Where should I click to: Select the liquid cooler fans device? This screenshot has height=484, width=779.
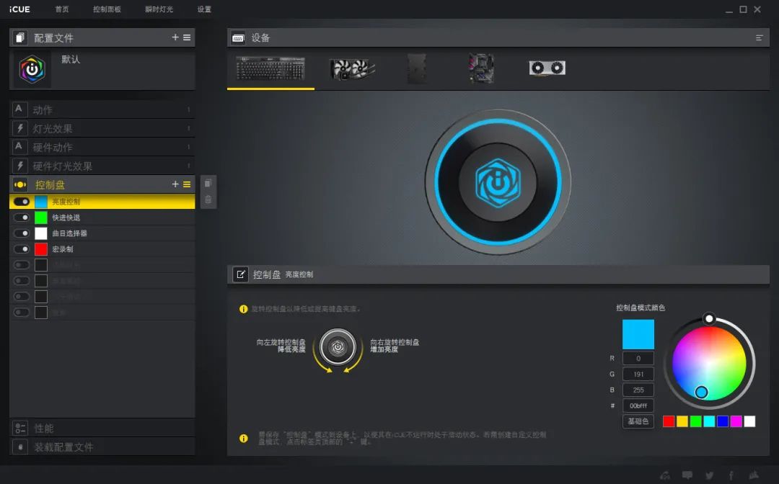352,69
